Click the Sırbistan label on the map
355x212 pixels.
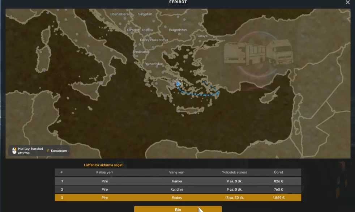tap(145, 14)
